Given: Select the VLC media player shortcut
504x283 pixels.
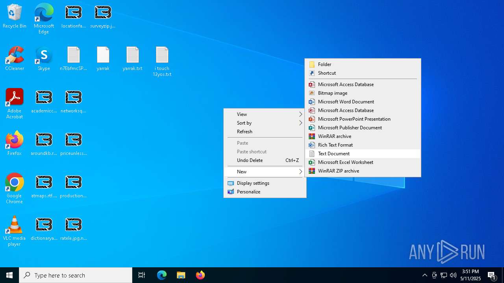Looking at the screenshot, I should tap(15, 231).
